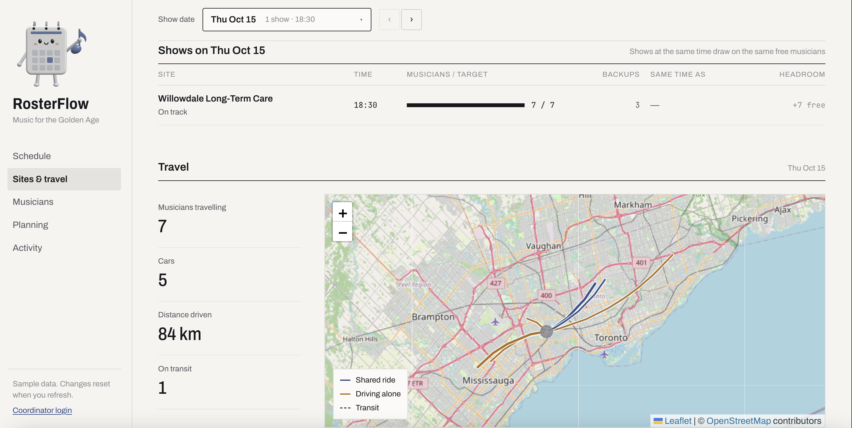Image resolution: width=852 pixels, height=428 pixels.
Task: Select the Willowdale Long-Term Care row
Action: tap(492, 105)
